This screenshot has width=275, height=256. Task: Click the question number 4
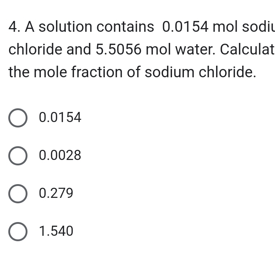[13, 27]
